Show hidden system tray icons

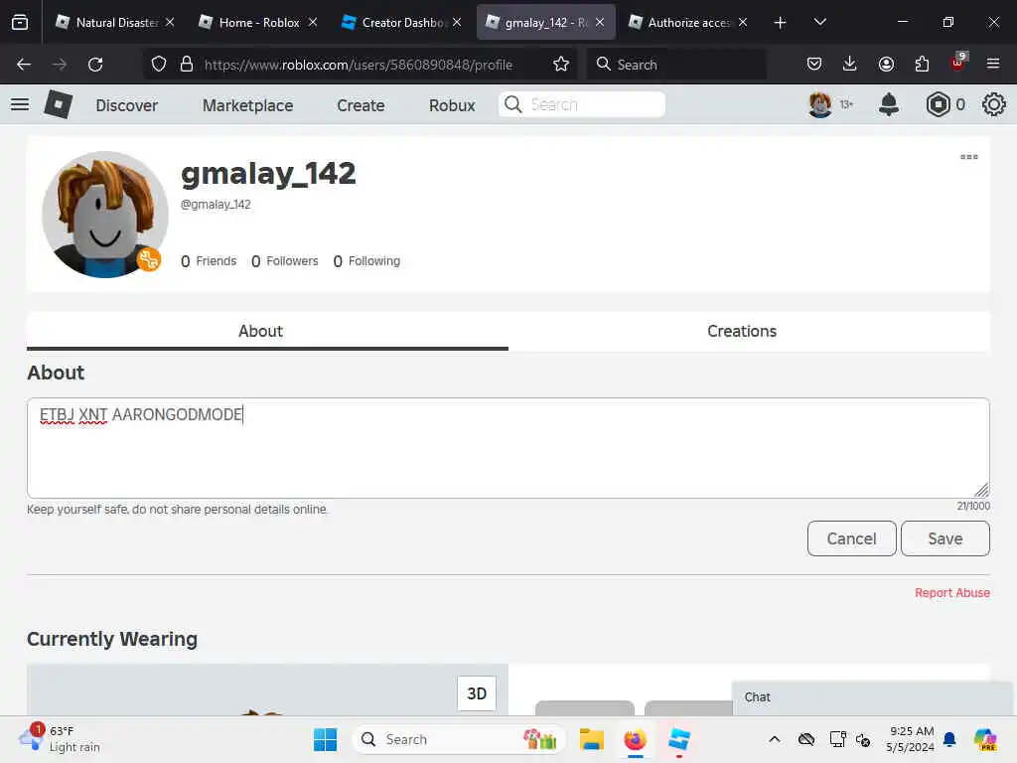[x=775, y=739]
